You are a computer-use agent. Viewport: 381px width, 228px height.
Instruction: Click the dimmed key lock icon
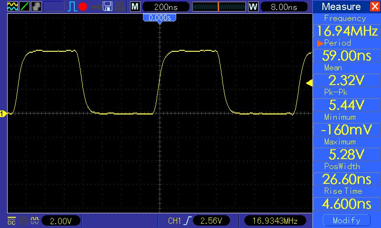pyautogui.click(x=96, y=7)
